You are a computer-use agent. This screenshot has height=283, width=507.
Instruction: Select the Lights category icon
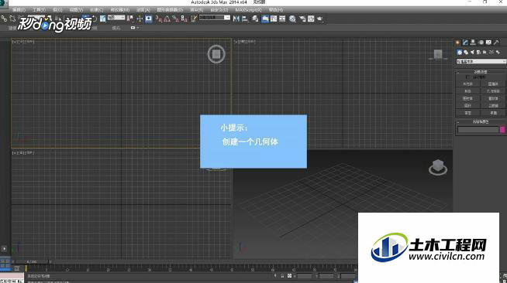[472, 53]
